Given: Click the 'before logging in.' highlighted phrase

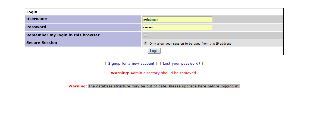Looking at the screenshot, I should click(223, 86).
